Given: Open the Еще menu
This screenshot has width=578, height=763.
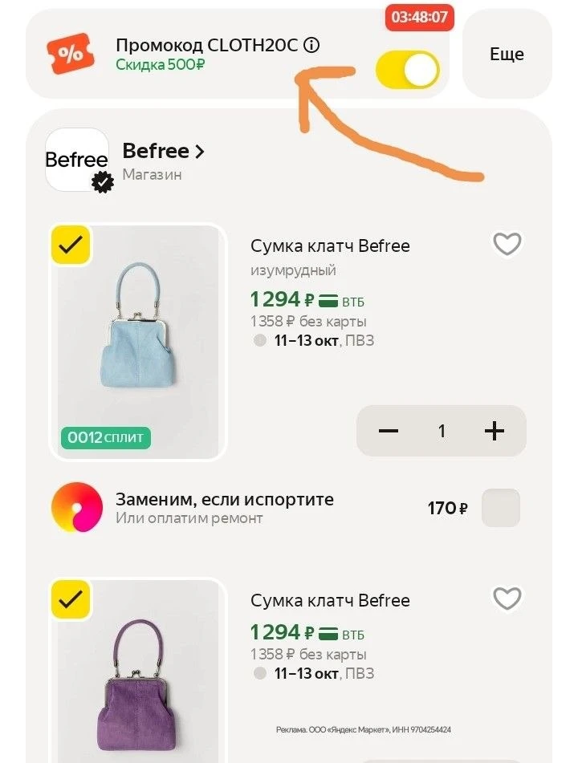Looking at the screenshot, I should pos(507,54).
